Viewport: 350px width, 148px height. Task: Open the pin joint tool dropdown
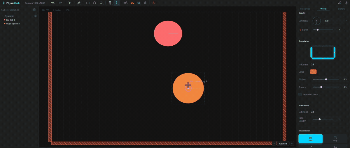point(116,3)
